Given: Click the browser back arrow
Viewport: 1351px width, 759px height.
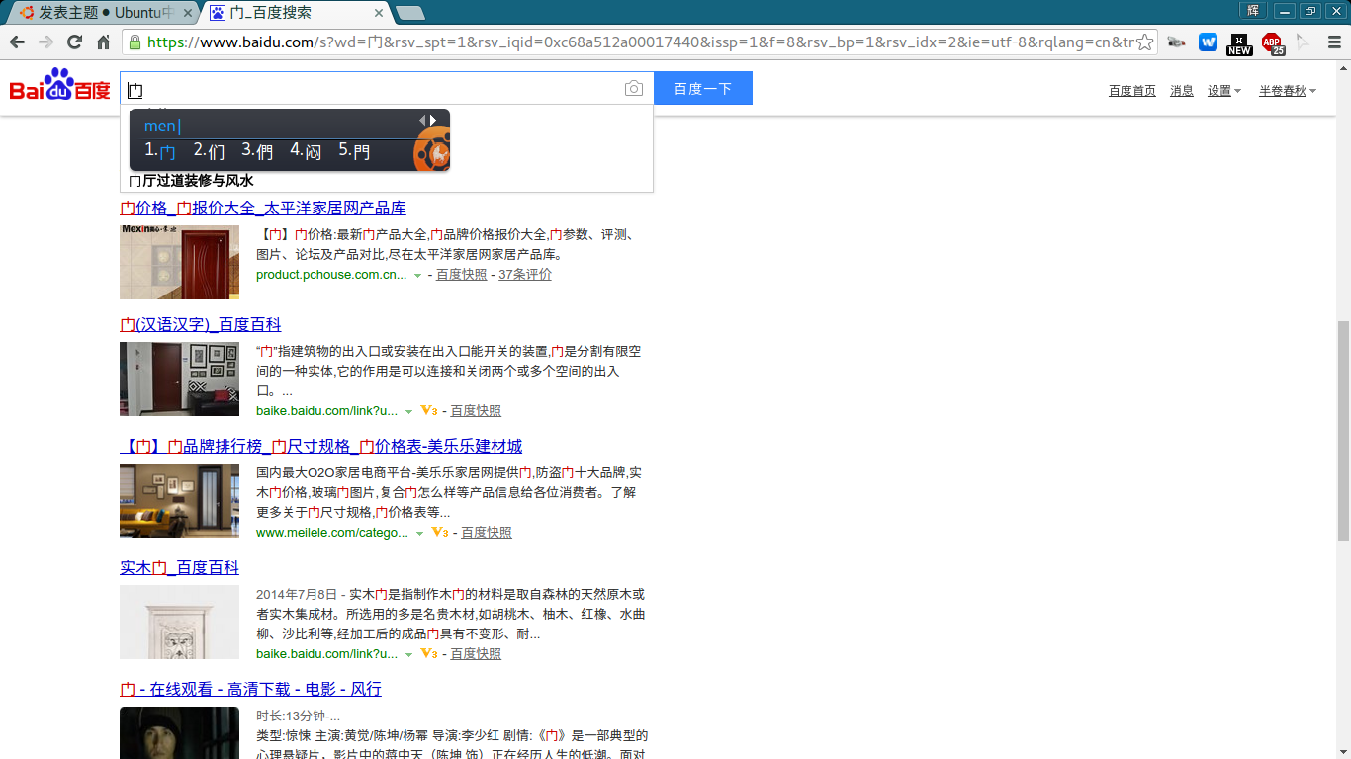Looking at the screenshot, I should tap(16, 42).
